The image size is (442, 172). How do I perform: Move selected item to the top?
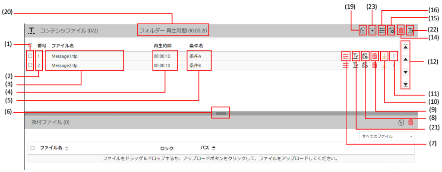tap(405, 47)
